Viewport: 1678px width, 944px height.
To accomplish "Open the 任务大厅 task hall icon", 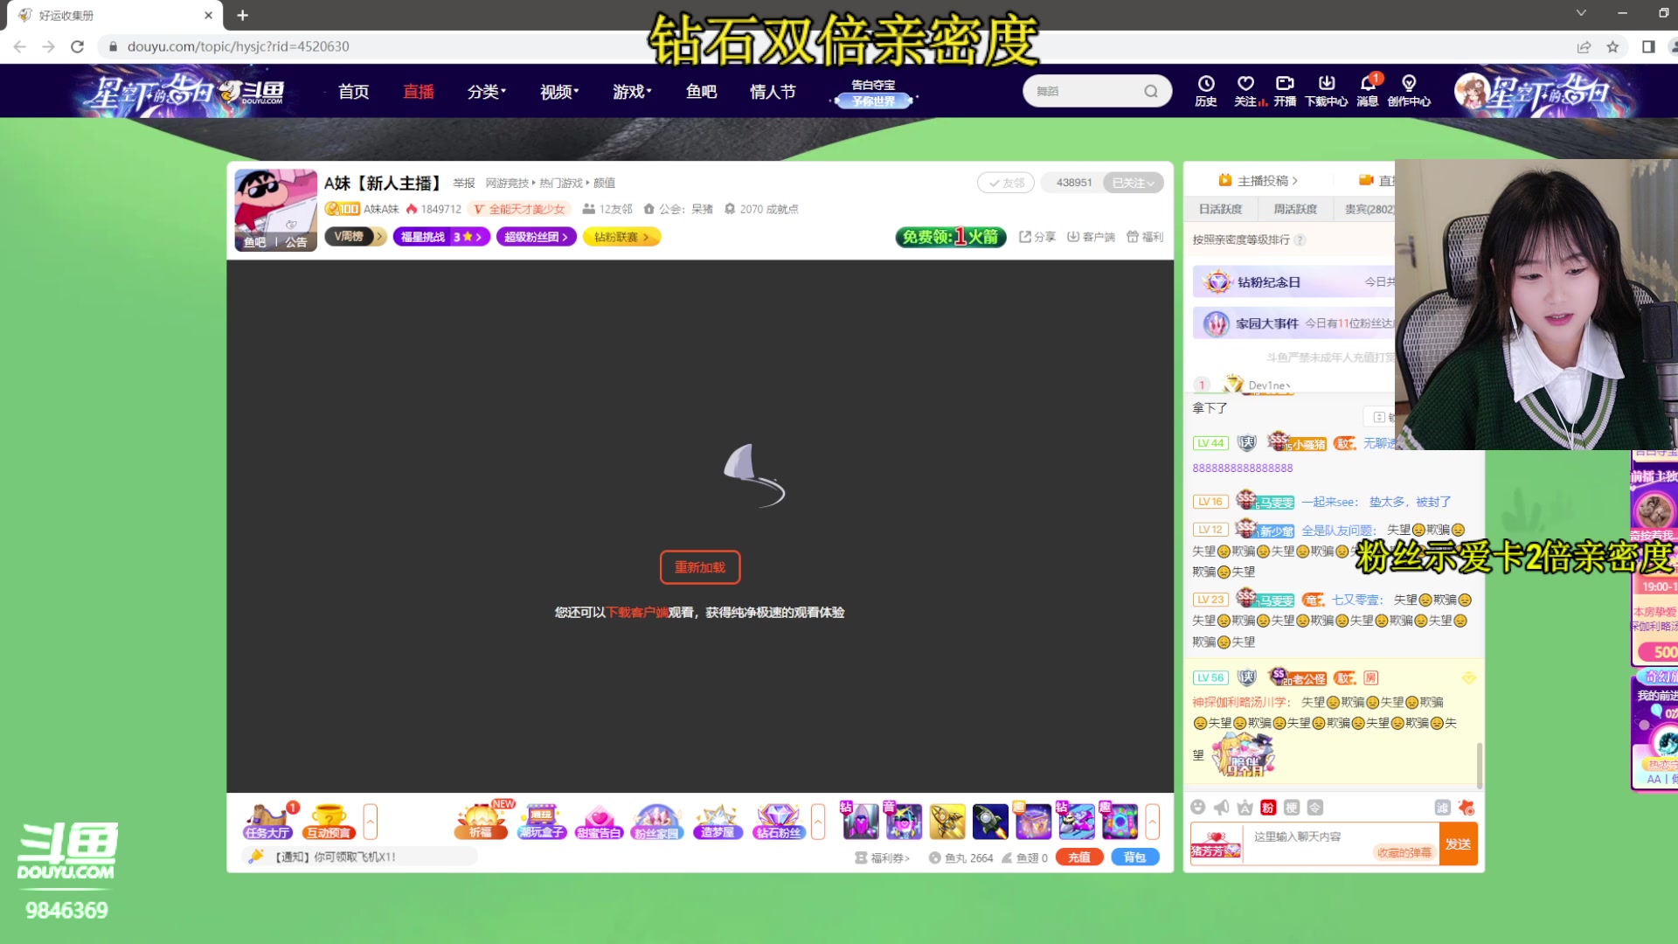I will pyautogui.click(x=267, y=822).
